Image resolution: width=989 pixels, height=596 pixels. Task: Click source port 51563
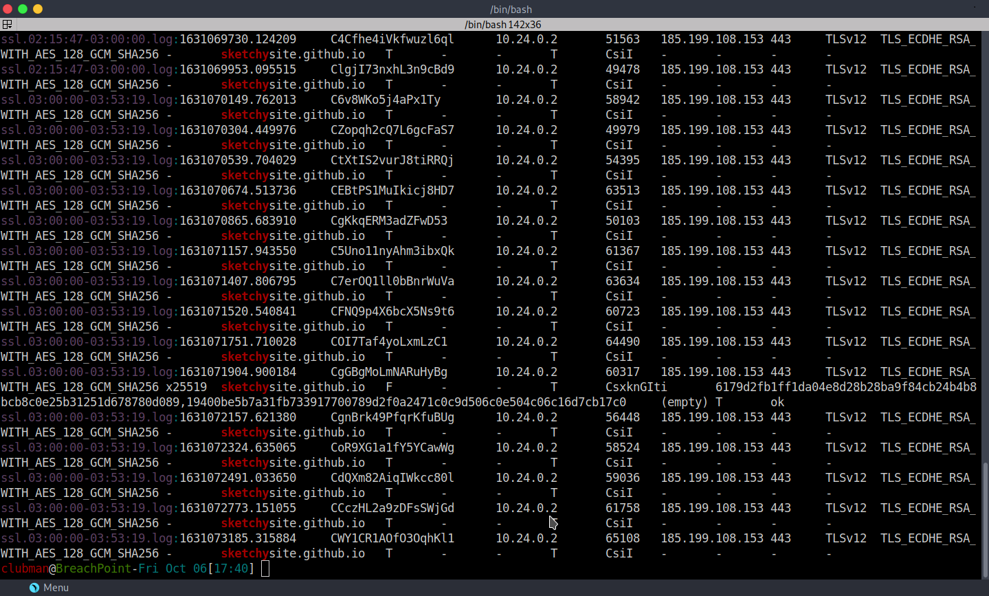point(623,39)
